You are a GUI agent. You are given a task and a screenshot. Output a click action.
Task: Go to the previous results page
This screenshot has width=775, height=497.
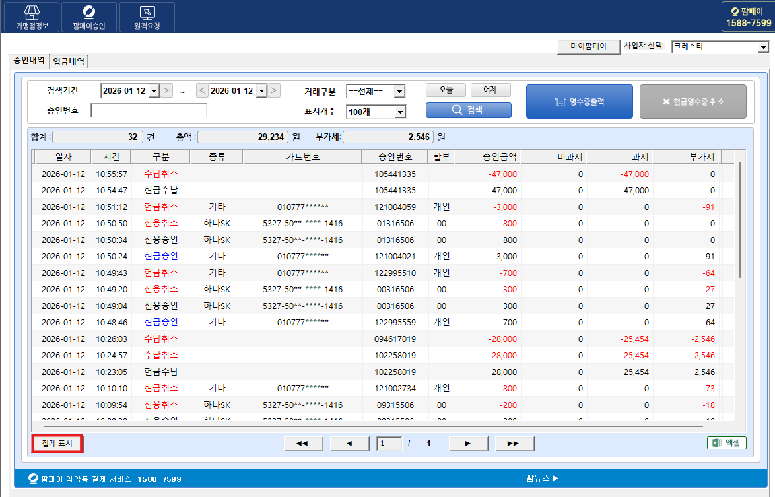(349, 444)
